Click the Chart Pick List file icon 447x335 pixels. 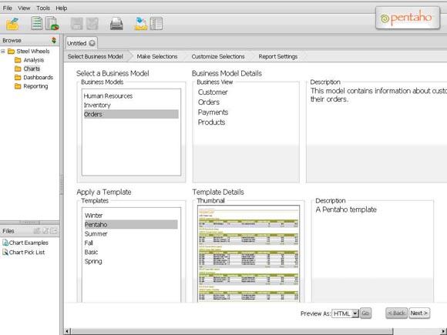coord(5,252)
